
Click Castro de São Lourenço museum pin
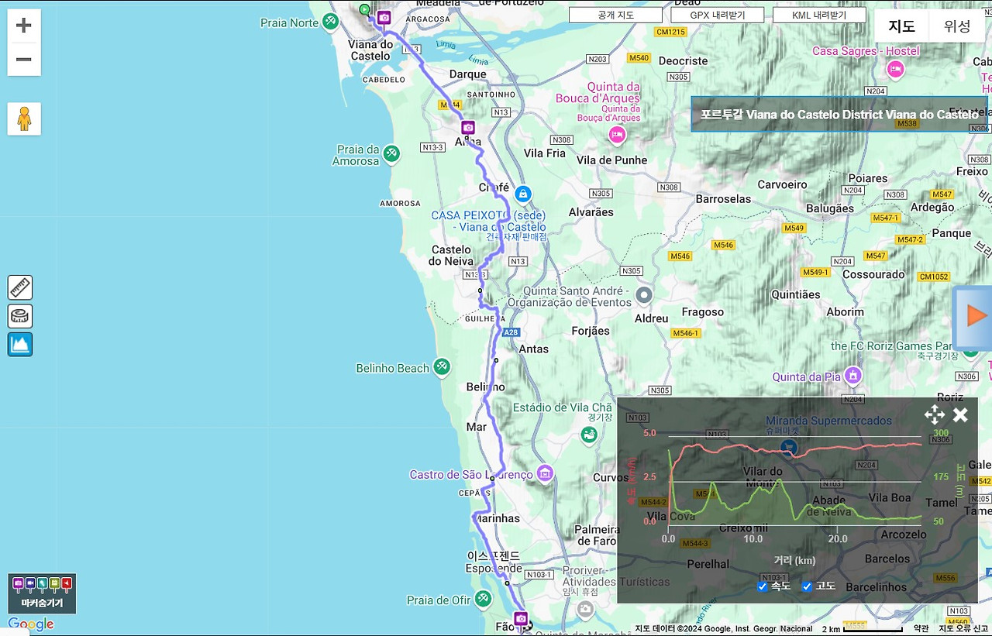tap(545, 473)
